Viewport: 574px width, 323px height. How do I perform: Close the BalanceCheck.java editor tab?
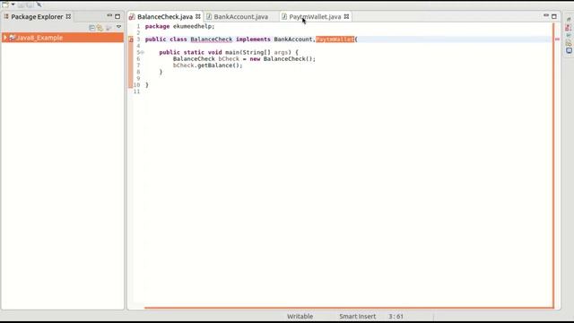tap(198, 16)
